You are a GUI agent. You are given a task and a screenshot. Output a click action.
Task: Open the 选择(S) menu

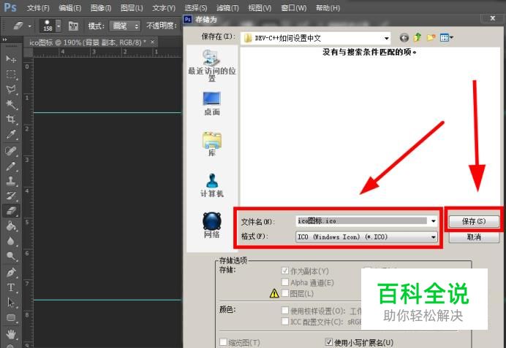tap(196, 8)
